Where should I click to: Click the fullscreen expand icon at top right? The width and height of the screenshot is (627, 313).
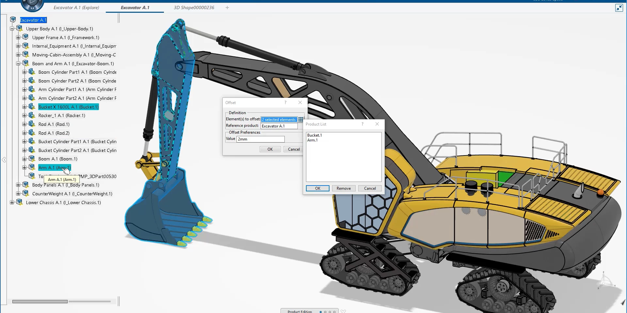pyautogui.click(x=619, y=8)
